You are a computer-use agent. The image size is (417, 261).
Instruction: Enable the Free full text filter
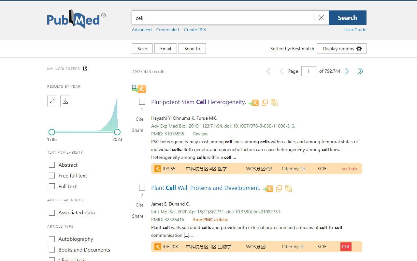pos(52,176)
